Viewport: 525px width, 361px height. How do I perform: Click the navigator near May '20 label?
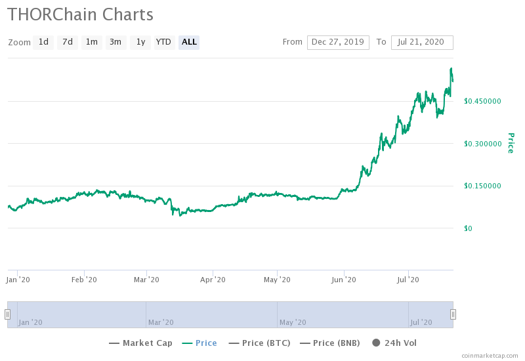pos(293,322)
